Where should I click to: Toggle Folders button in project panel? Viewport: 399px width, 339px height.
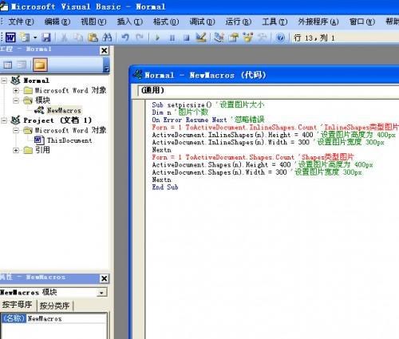coord(40,65)
